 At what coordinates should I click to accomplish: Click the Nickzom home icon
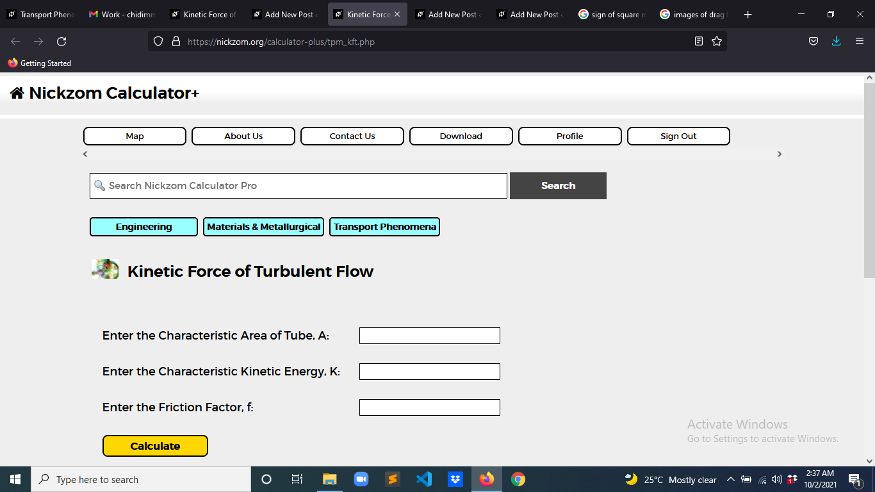pyautogui.click(x=17, y=94)
